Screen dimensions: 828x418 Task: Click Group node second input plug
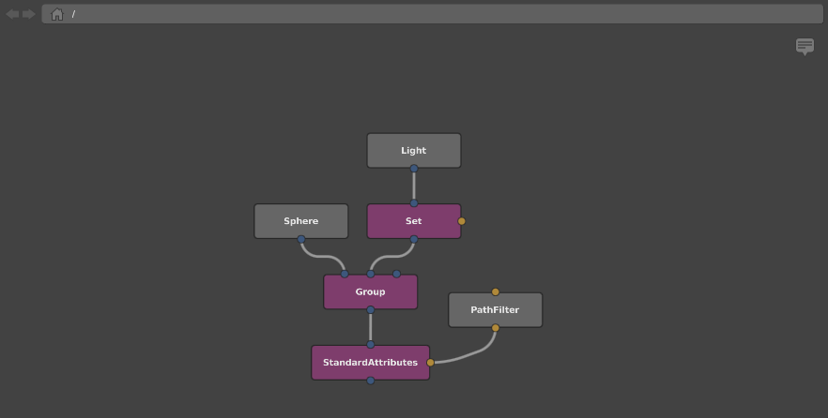point(371,274)
